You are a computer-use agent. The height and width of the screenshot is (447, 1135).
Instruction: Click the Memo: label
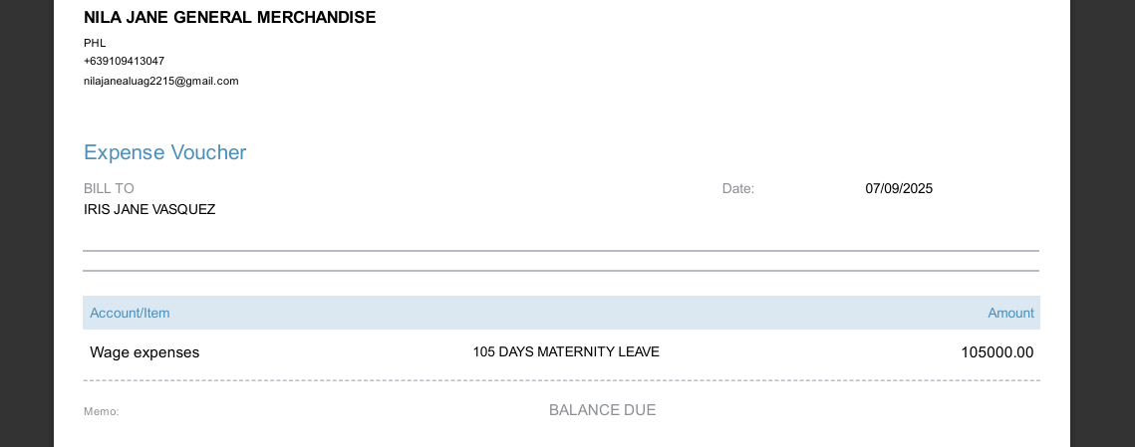point(101,411)
